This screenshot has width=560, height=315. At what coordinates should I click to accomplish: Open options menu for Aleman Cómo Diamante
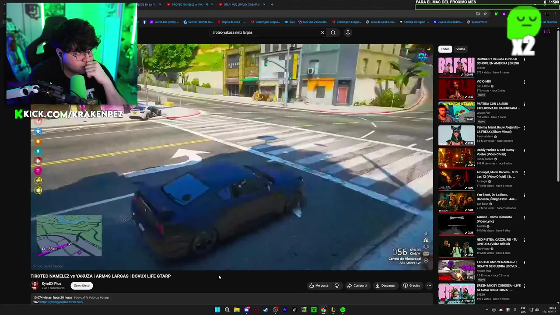tap(524, 217)
